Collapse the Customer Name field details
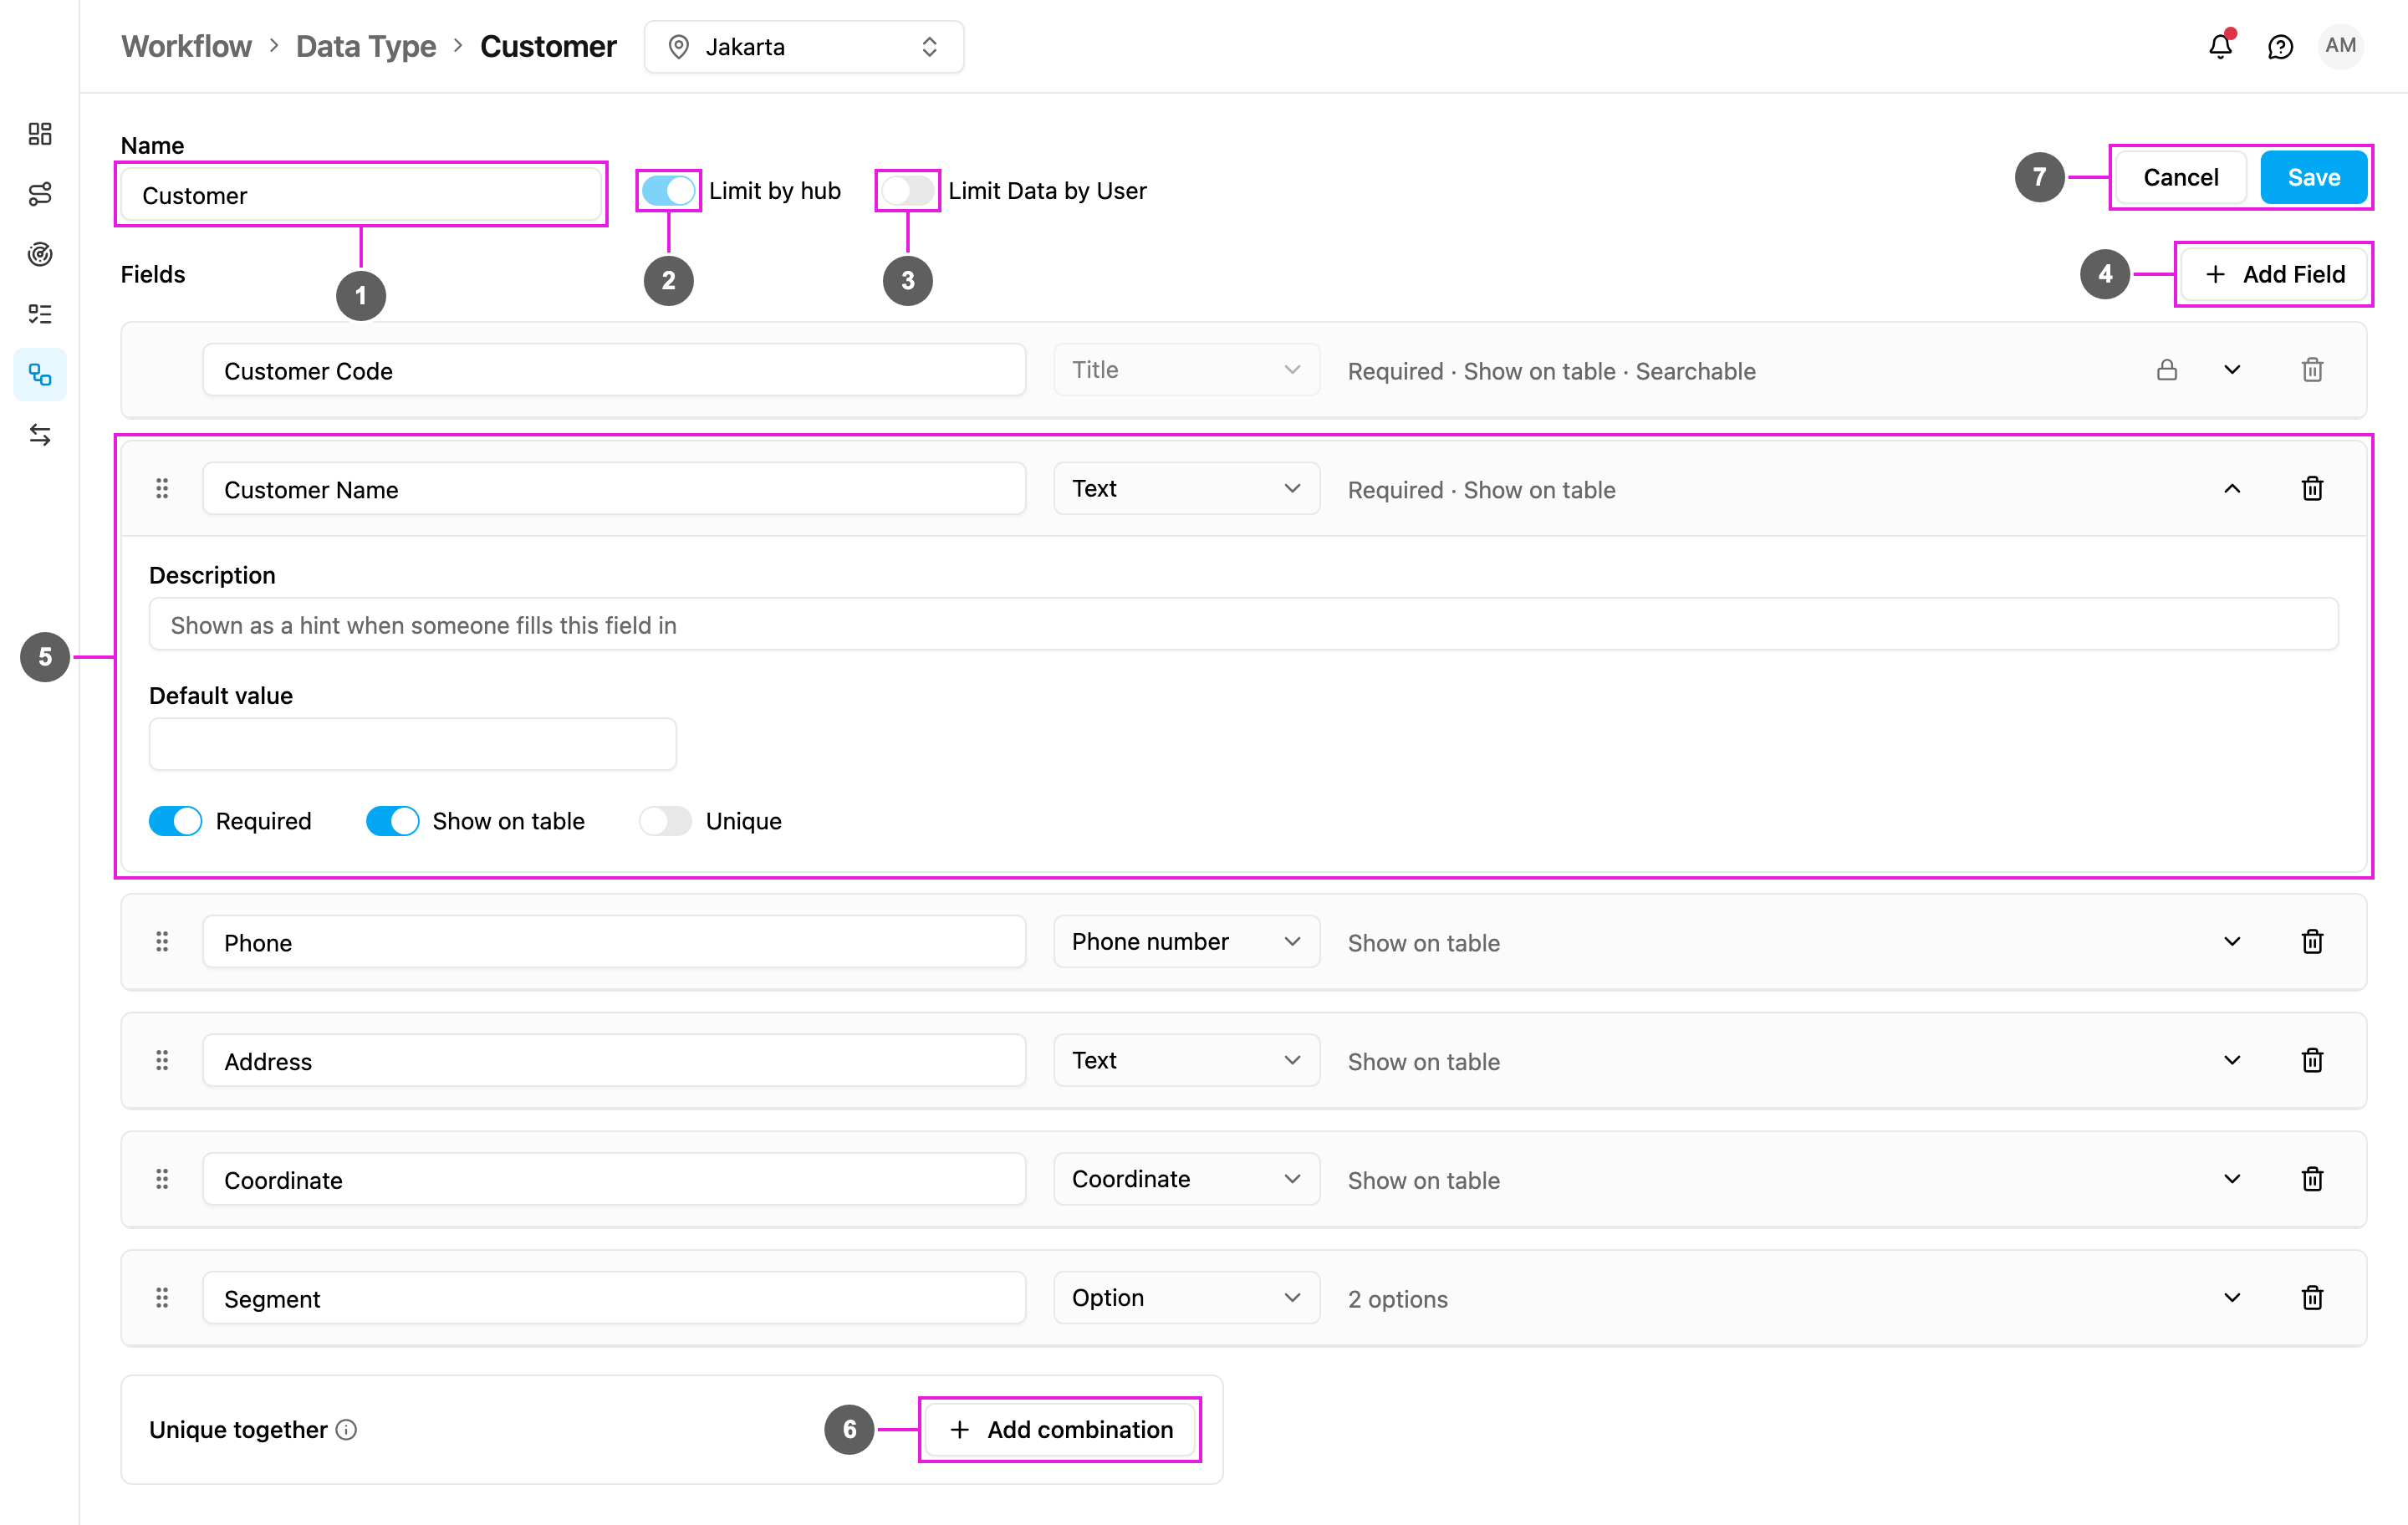This screenshot has height=1525, width=2408. point(2232,489)
